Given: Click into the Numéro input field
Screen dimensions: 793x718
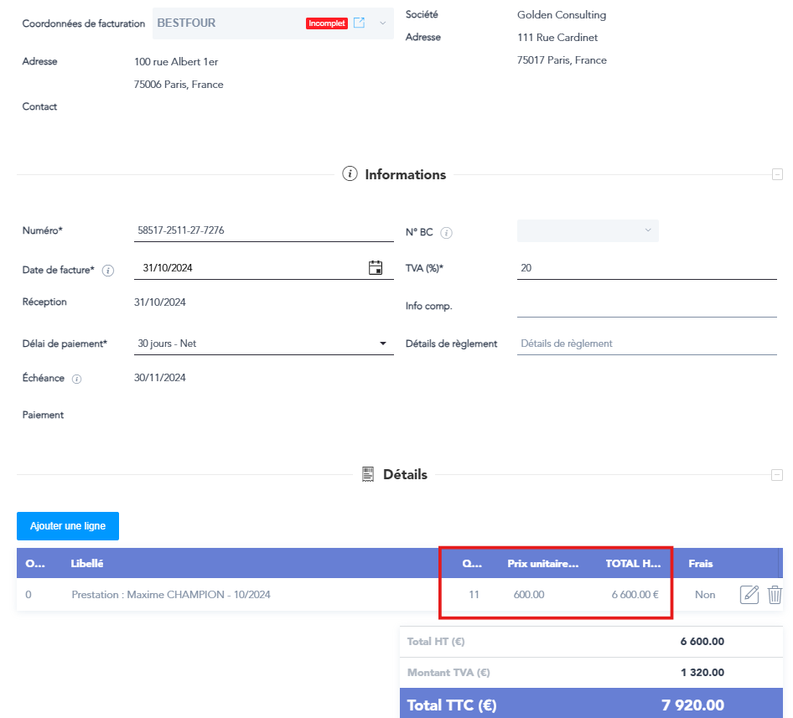Looking at the screenshot, I should click(x=263, y=230).
